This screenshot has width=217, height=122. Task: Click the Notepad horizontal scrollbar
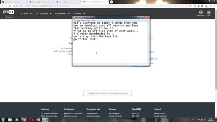point(110,64)
